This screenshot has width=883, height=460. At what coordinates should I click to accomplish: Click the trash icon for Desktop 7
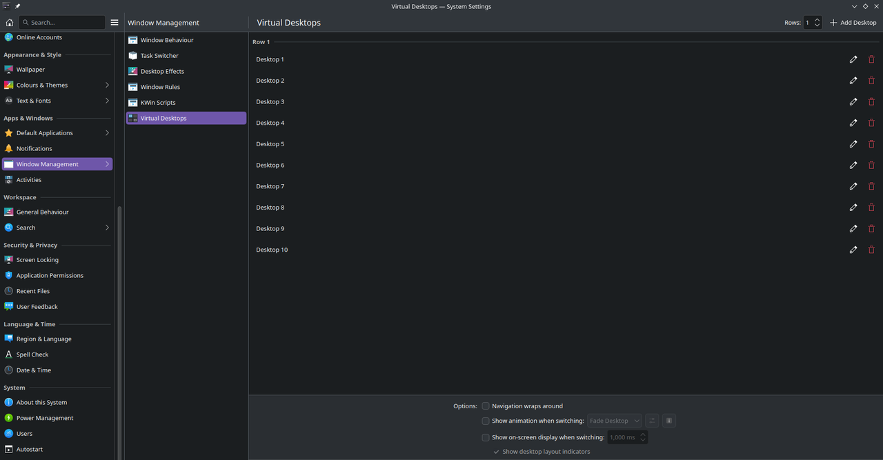[x=871, y=186]
